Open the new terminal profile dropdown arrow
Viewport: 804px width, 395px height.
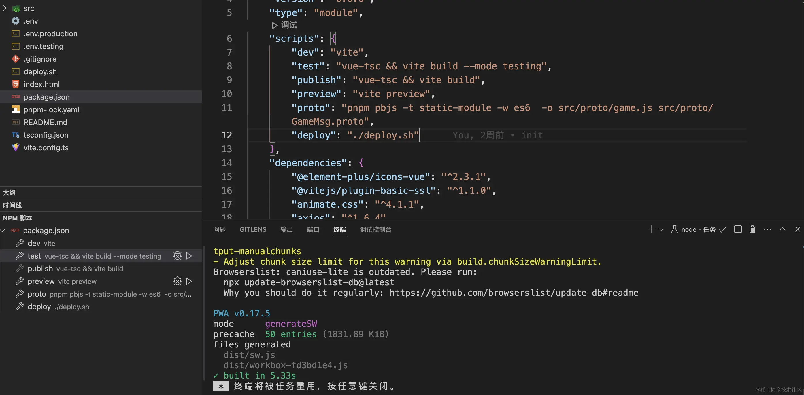coord(661,230)
